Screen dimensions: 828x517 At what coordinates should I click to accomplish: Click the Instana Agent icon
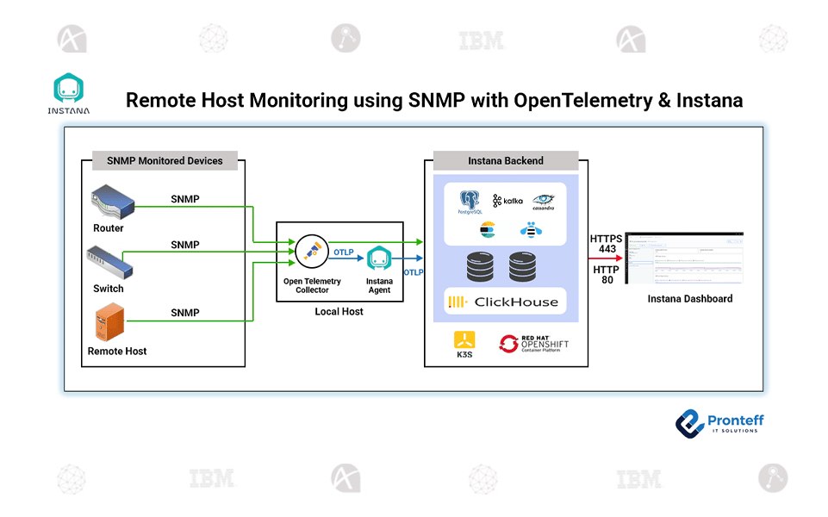point(379,256)
